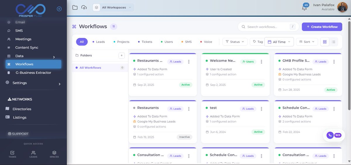This screenshot has width=351, height=165.
Task: Open options menu for Welcome Ne… card
Action: [261, 62]
